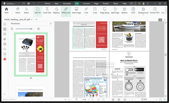Open the View menu tab
The width and height of the screenshot is (169, 103).
57,4
